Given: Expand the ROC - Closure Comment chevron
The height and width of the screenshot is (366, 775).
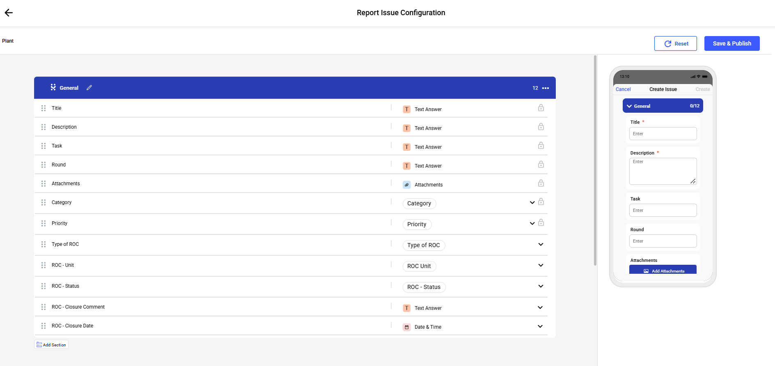Looking at the screenshot, I should (540, 307).
